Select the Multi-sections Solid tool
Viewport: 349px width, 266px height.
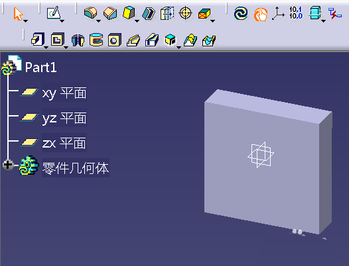[x=190, y=40]
